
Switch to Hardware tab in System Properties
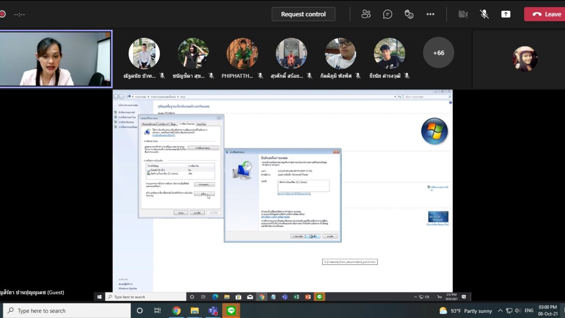click(164, 123)
